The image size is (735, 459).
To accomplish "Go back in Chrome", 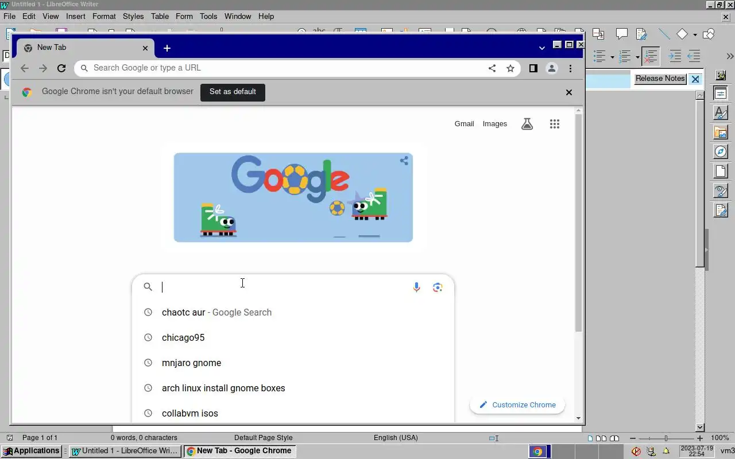I will click(24, 68).
